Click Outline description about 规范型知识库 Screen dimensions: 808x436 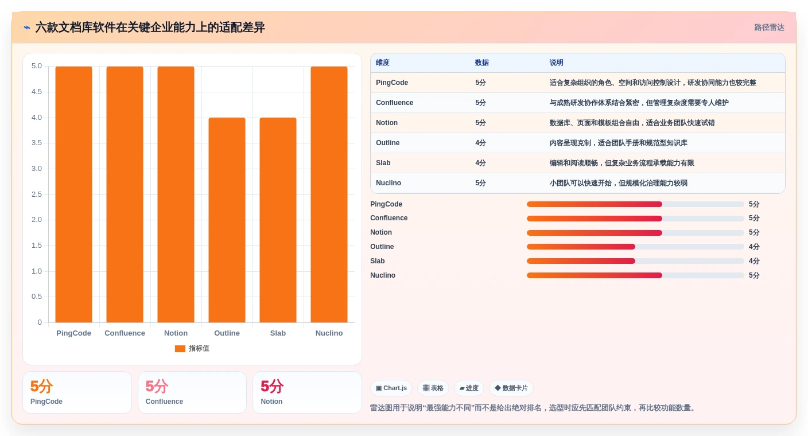[619, 143]
